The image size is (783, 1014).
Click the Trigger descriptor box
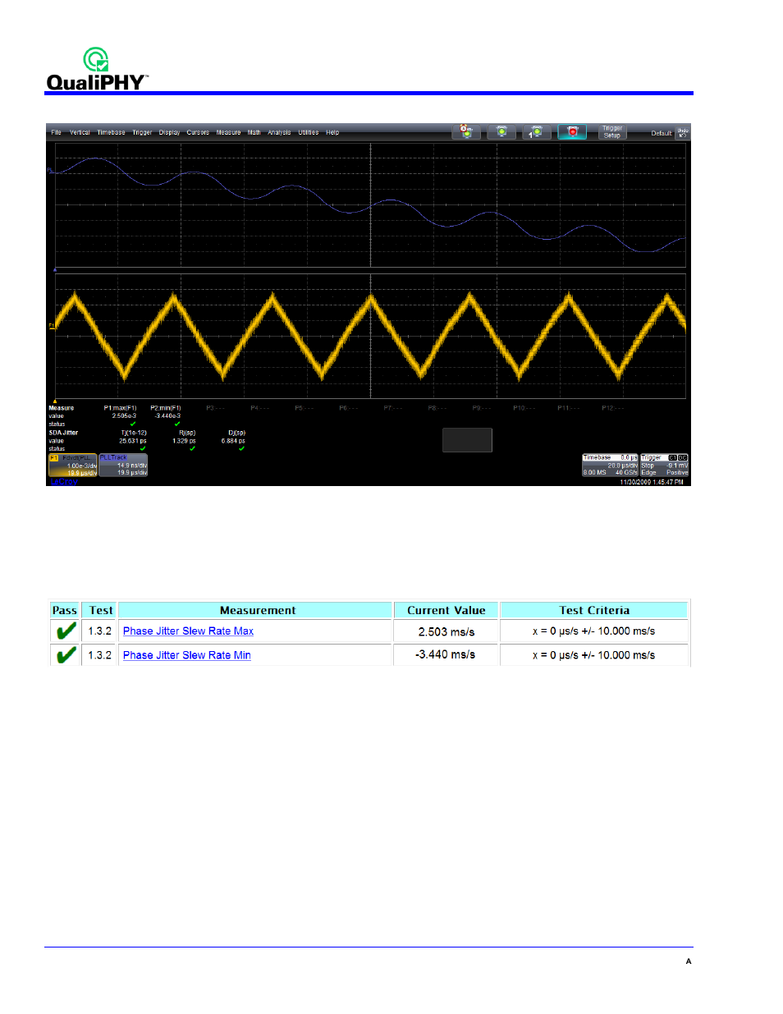click(x=664, y=465)
